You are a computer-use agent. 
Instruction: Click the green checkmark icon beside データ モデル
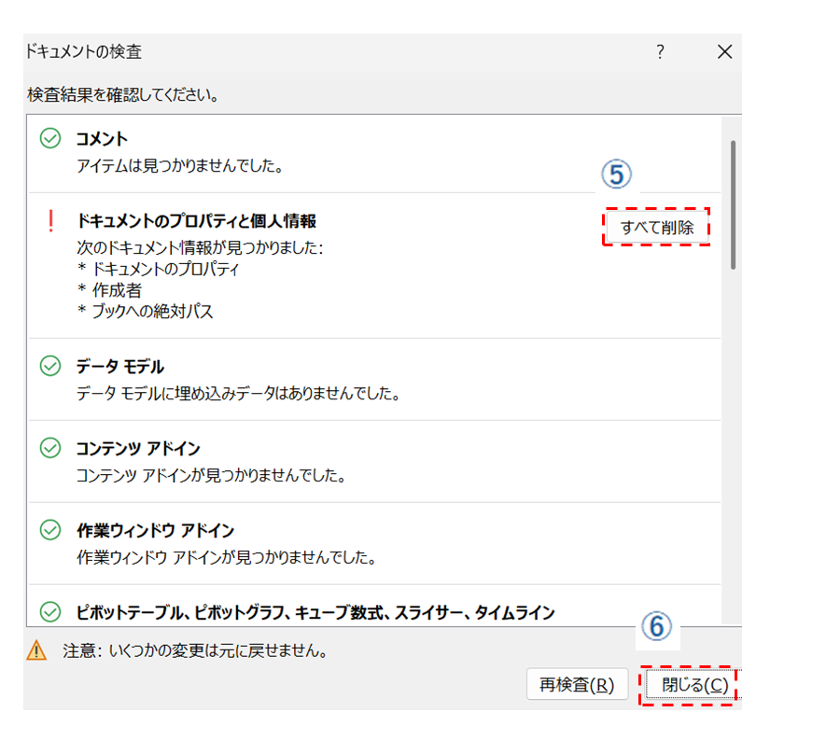coord(50,367)
